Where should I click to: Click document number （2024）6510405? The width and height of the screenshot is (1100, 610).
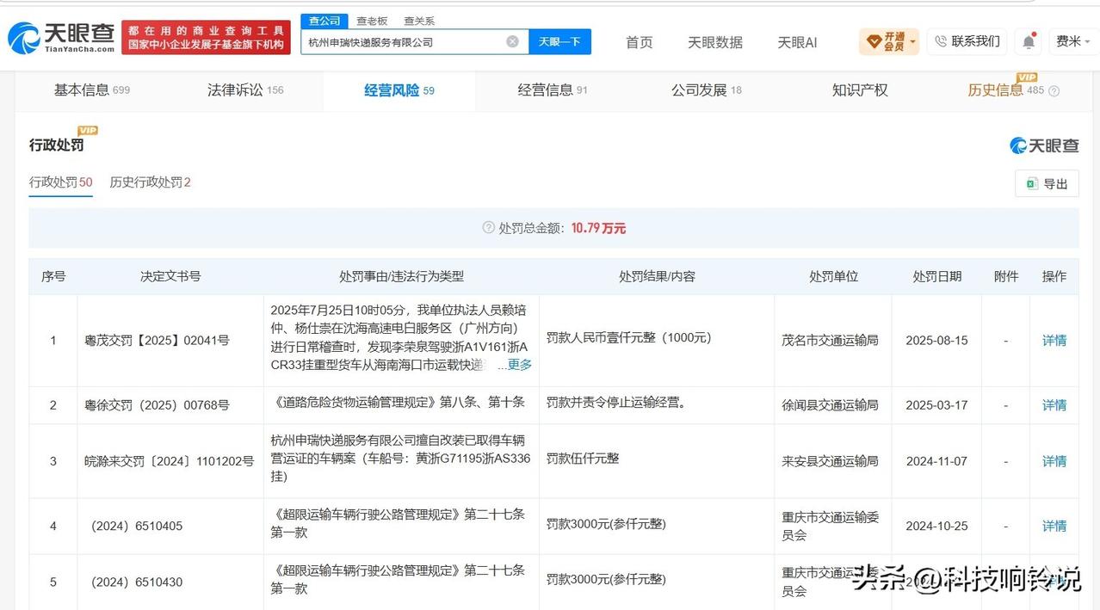(136, 526)
